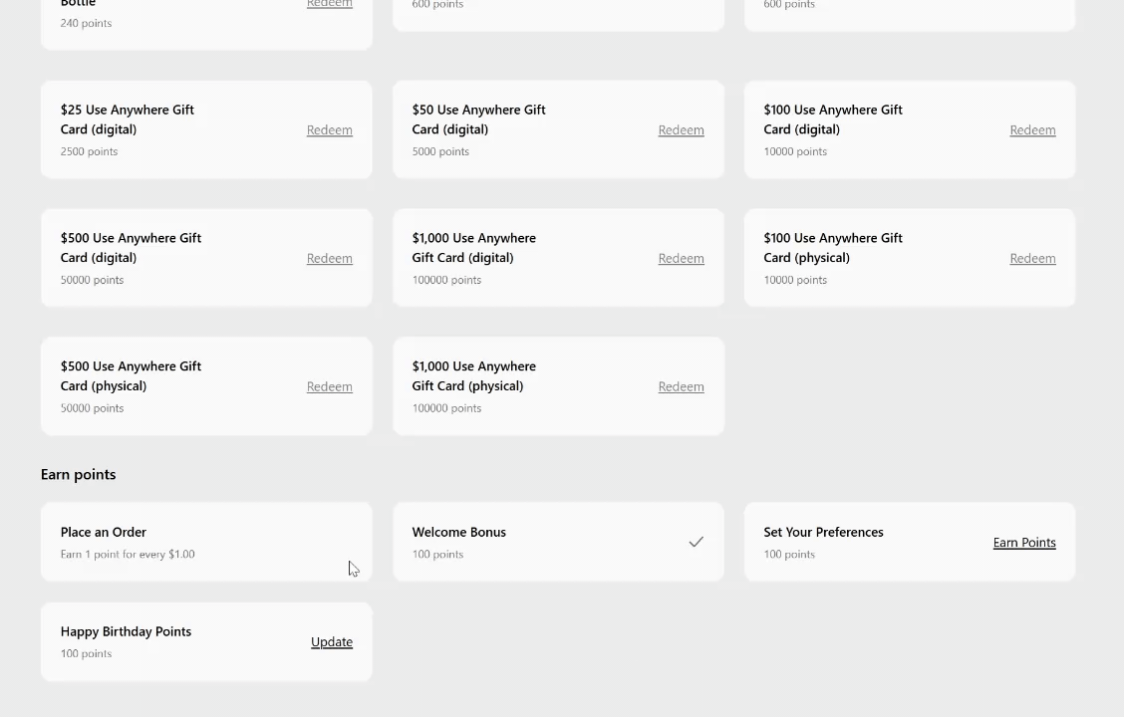The width and height of the screenshot is (1124, 717).
Task: Click the 5000 points label
Action: coord(440,151)
